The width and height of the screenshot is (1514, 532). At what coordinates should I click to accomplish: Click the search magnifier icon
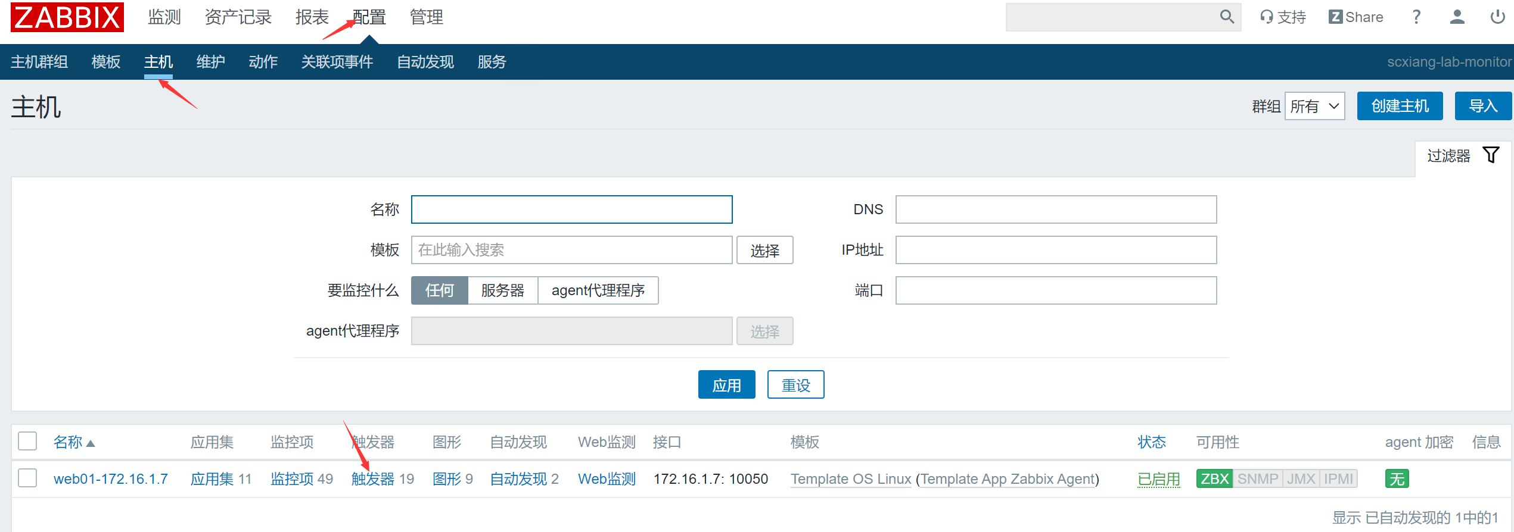pos(1227,17)
